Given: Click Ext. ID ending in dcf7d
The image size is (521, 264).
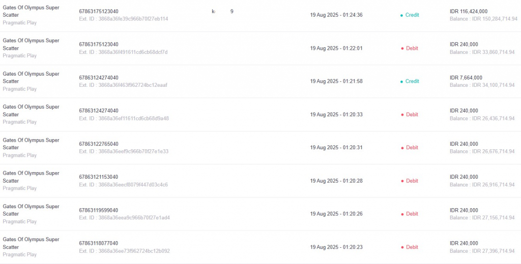Looking at the screenshot, I should [x=123, y=52].
